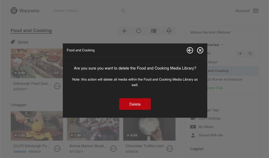Click the Logout link
This screenshot has height=158, width=269.
pyautogui.click(x=197, y=149)
